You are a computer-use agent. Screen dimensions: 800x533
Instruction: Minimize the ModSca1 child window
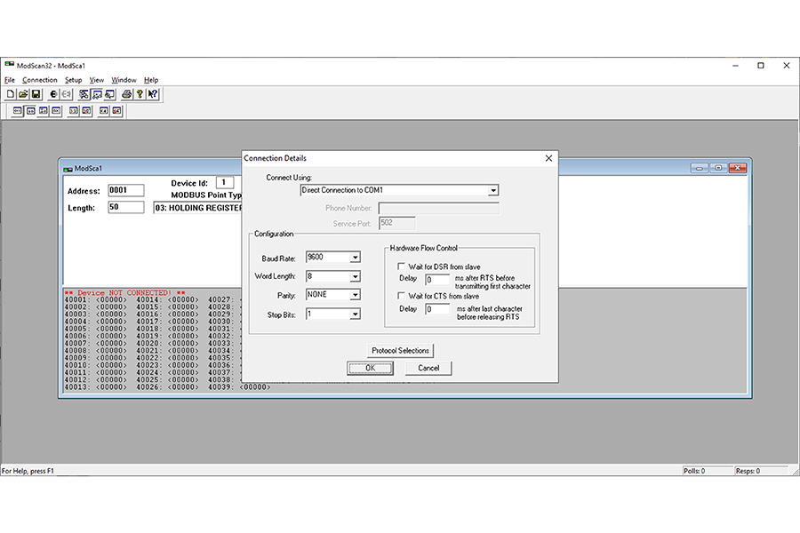[699, 168]
